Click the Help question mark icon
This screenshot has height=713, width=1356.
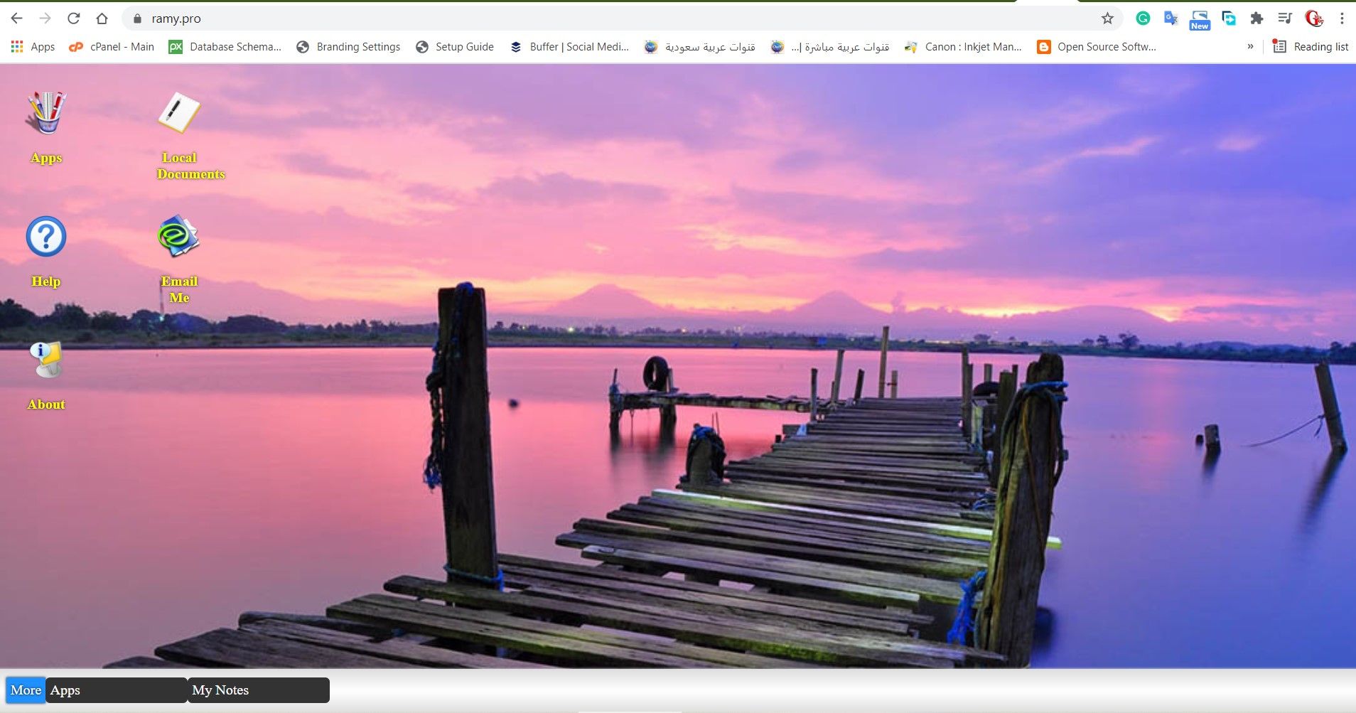coord(46,237)
